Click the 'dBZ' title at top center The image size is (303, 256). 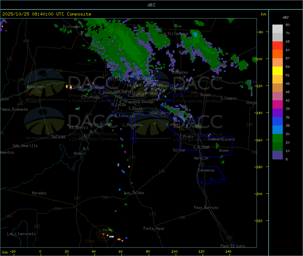click(x=151, y=5)
